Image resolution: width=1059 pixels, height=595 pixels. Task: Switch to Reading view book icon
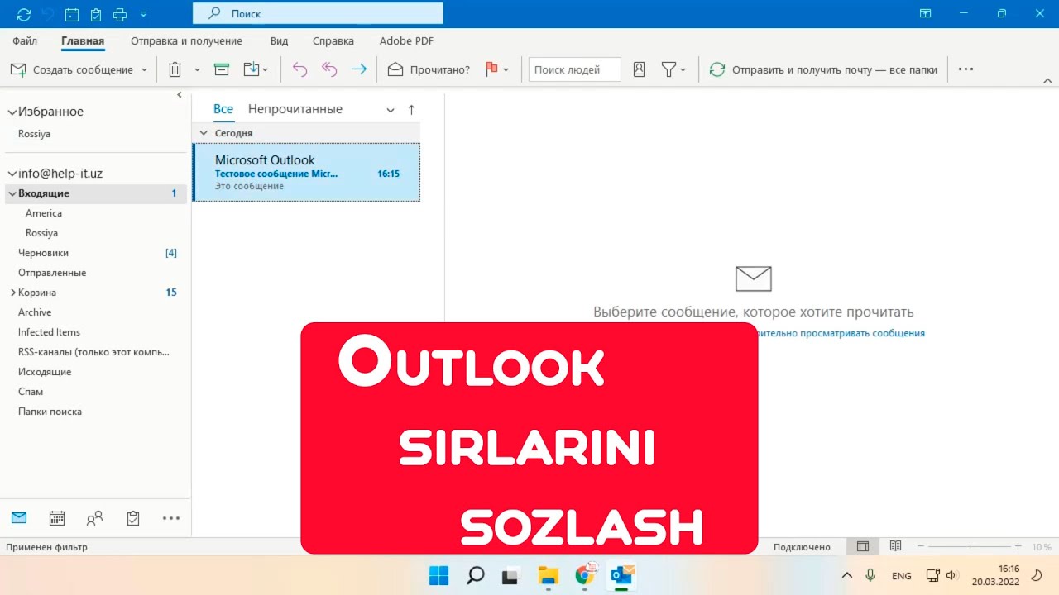click(895, 546)
